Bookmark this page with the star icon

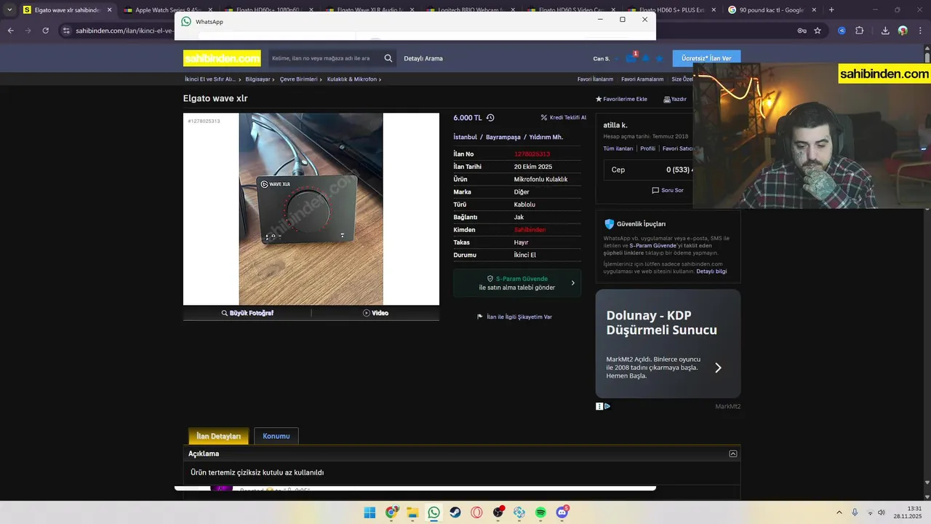point(818,31)
